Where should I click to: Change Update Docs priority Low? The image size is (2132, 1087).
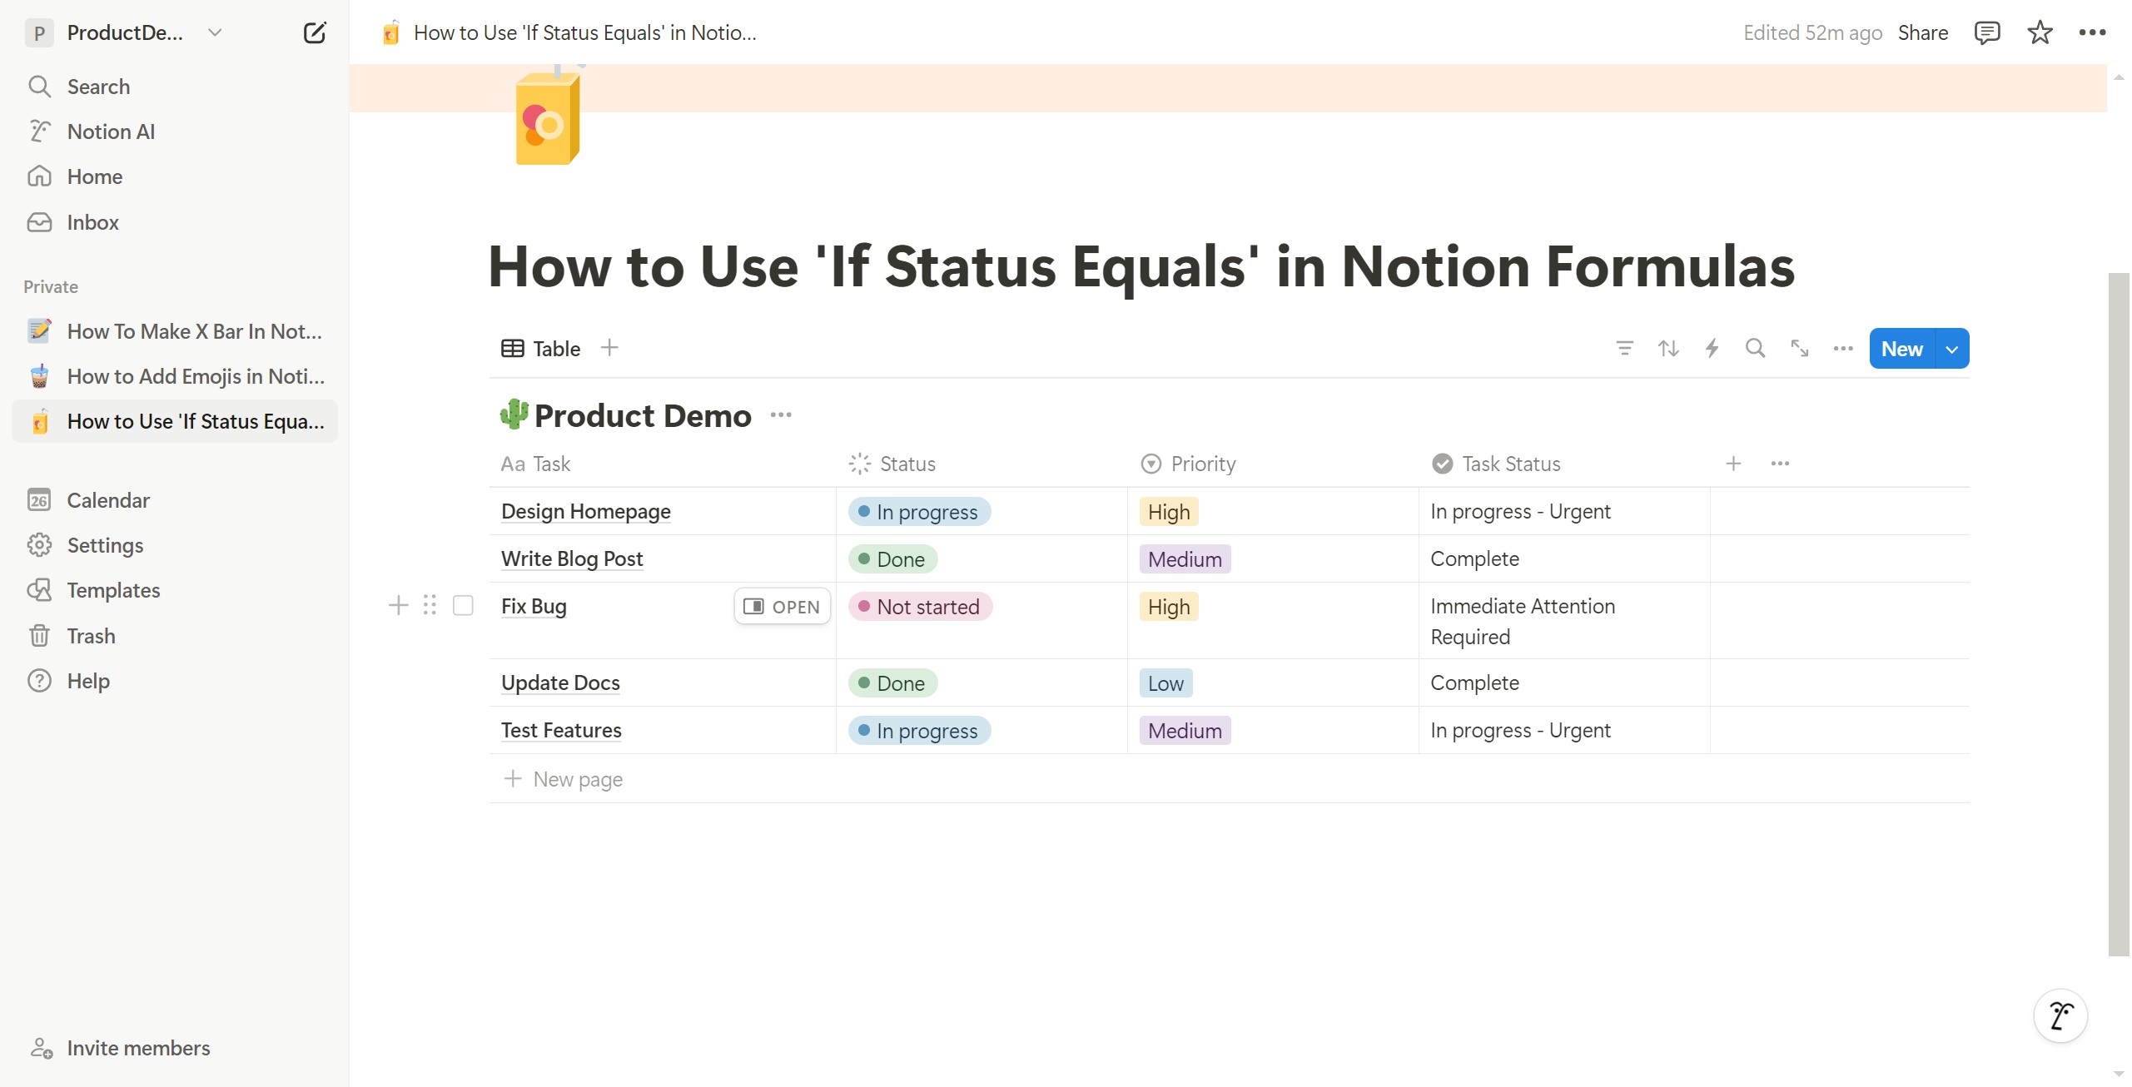tap(1165, 683)
